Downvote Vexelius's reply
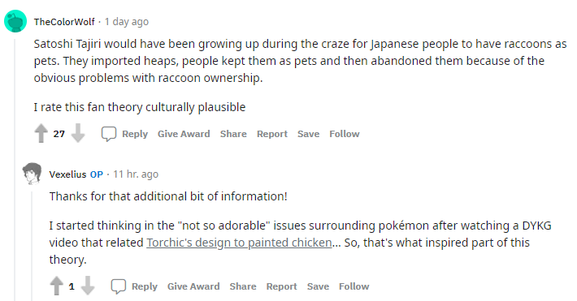Viewport: 577px width, 301px height. 88,286
